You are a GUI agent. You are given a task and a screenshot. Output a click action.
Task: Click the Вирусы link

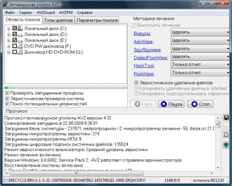click(x=142, y=33)
